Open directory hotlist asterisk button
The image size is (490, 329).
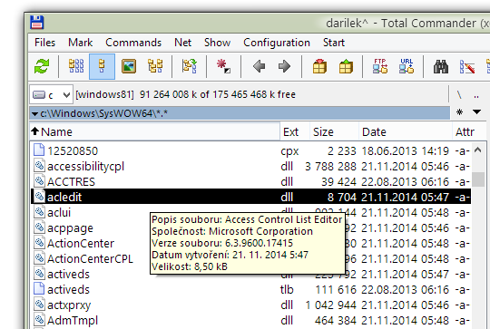click(x=459, y=112)
